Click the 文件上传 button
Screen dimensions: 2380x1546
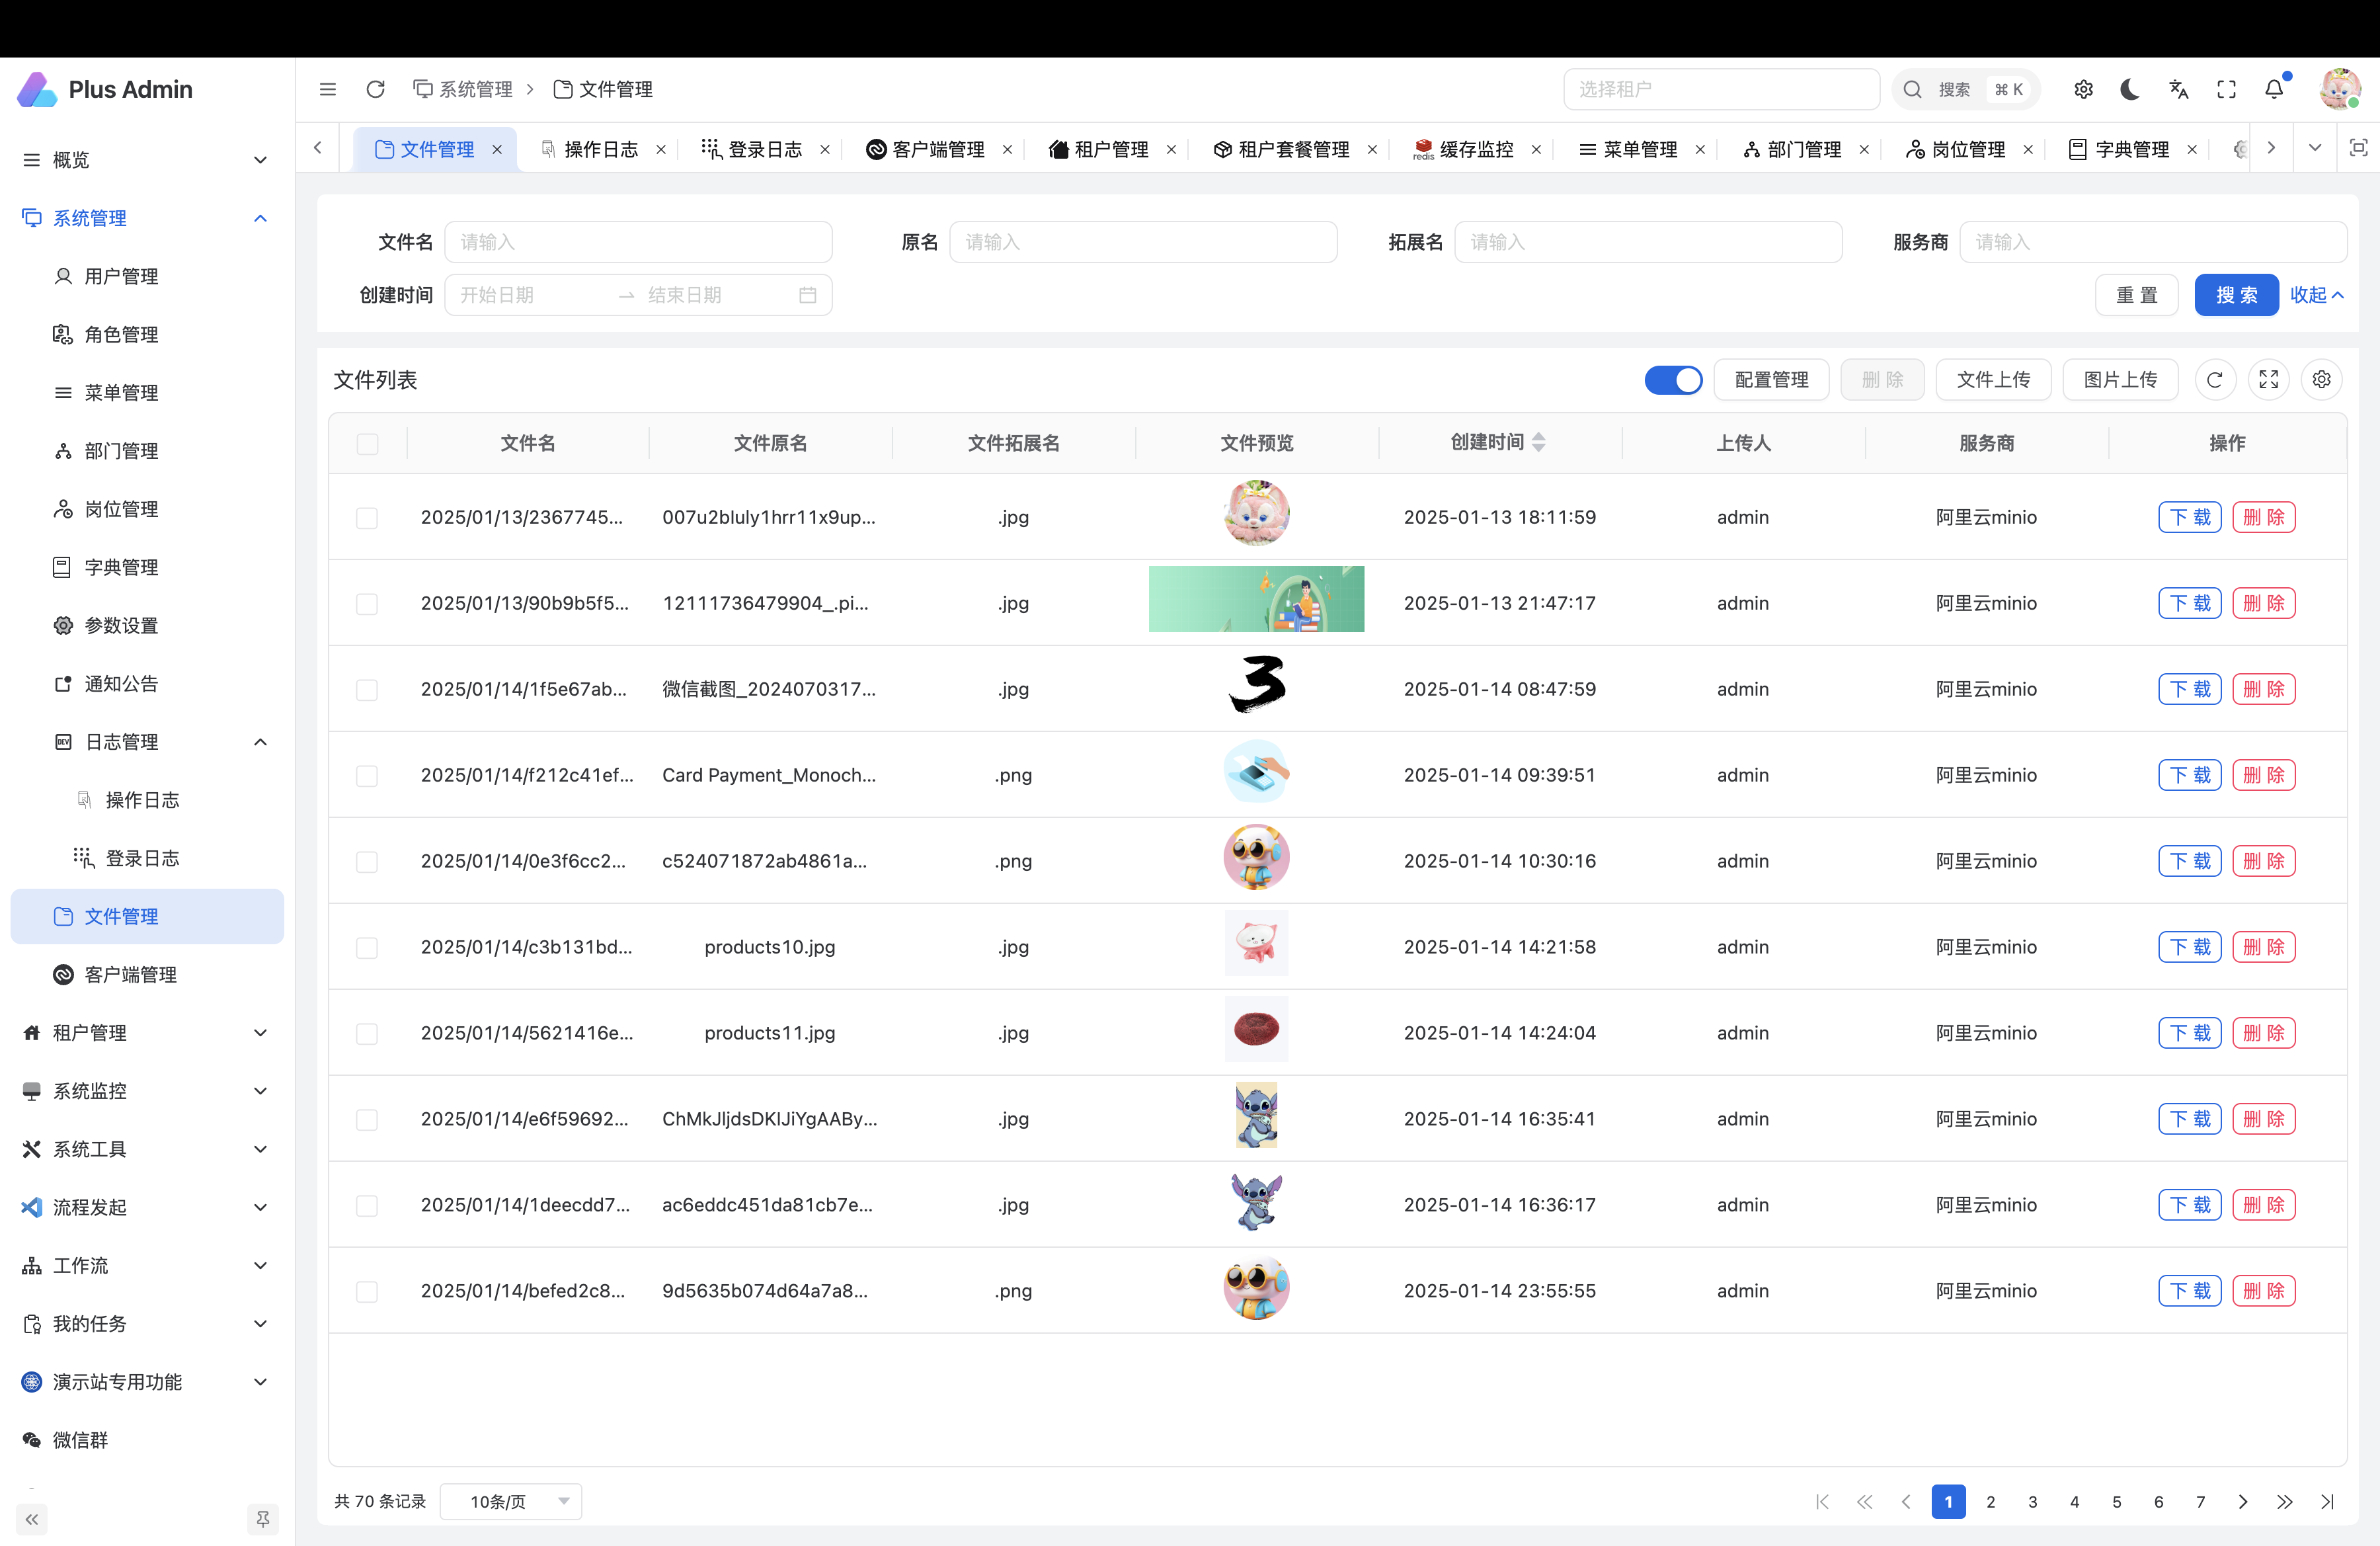point(1993,380)
